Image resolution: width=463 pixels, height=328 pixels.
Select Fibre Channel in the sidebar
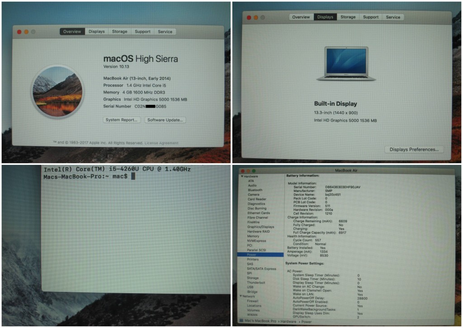258,218
